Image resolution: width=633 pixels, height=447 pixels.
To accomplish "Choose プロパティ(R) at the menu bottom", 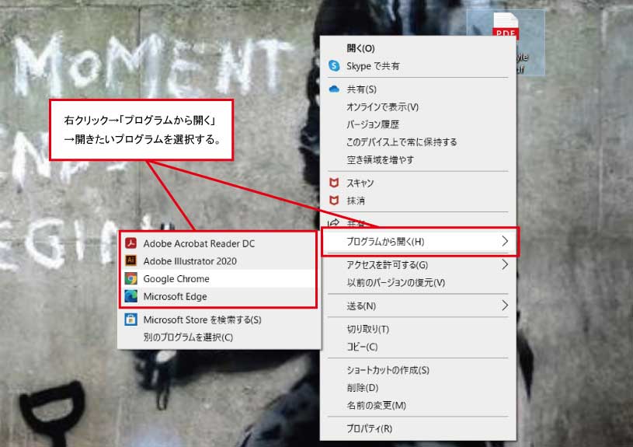I will point(369,428).
